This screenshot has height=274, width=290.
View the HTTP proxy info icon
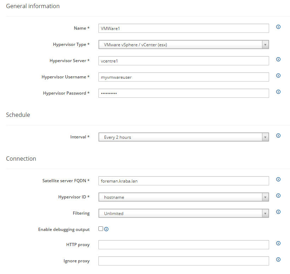tap(278, 243)
